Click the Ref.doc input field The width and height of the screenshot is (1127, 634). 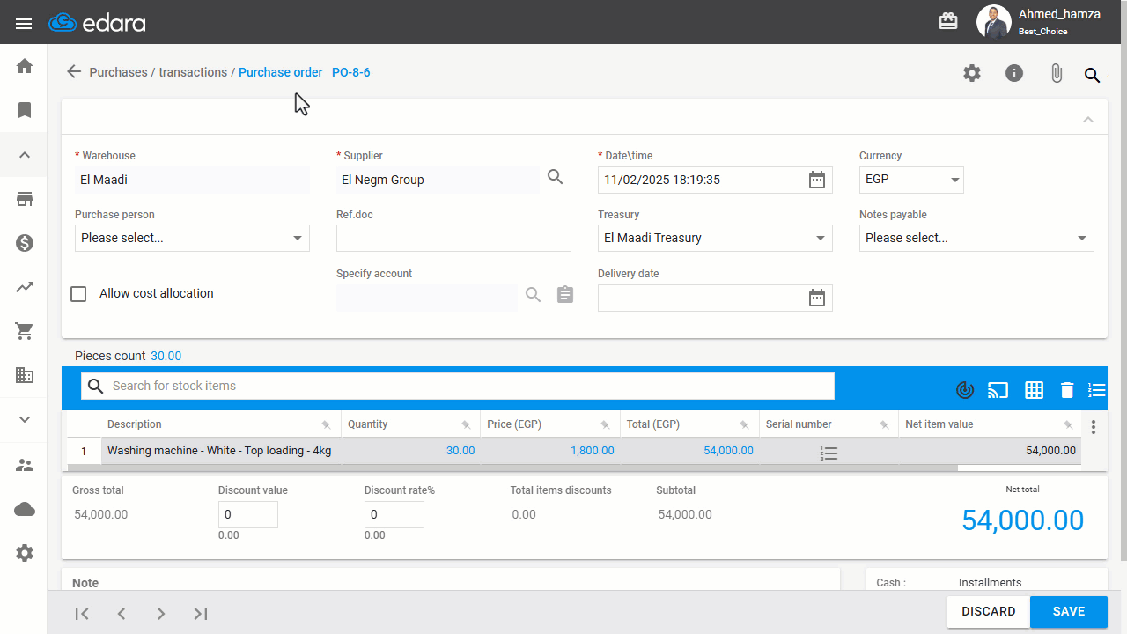pos(453,238)
